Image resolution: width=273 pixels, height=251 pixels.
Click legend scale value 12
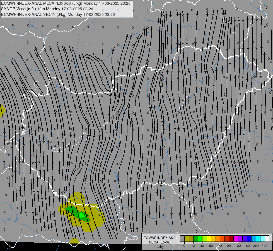coord(193,246)
